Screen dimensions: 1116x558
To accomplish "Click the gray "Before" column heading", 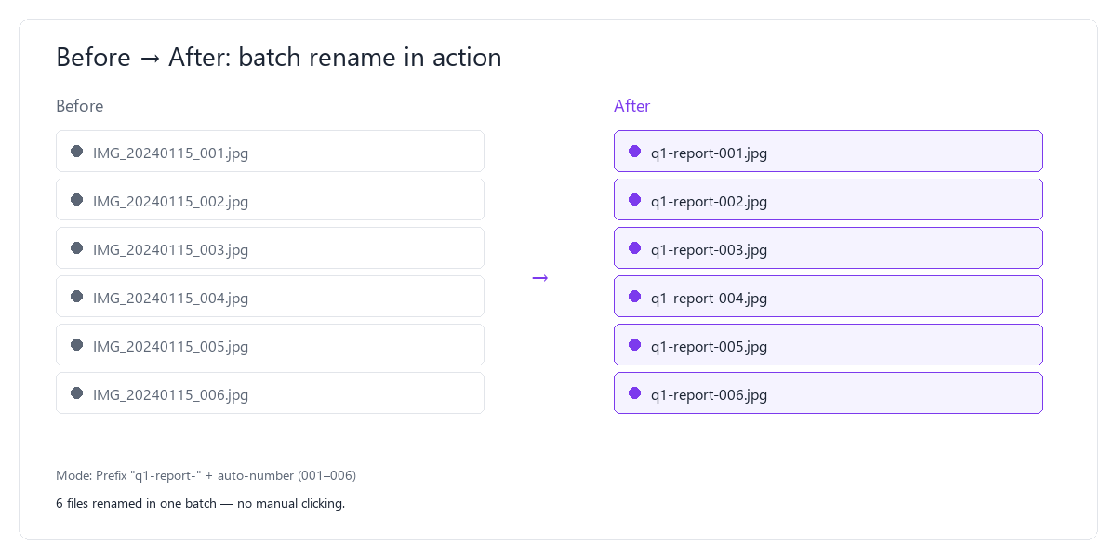I will pos(80,106).
